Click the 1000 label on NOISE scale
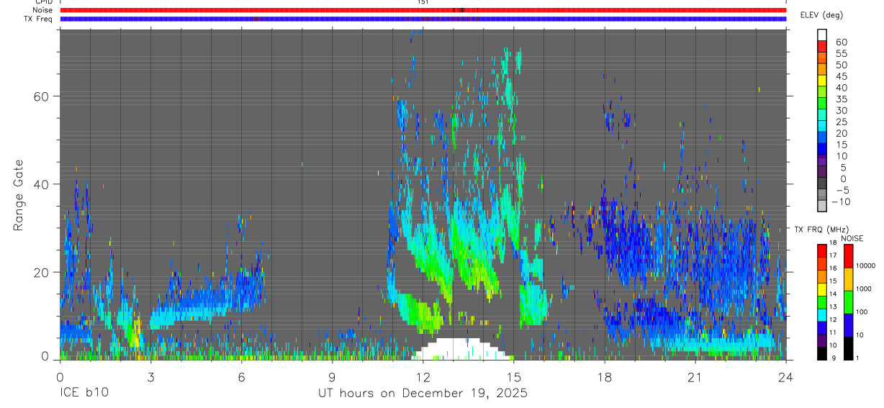This screenshot has height=408, width=884. click(x=863, y=289)
